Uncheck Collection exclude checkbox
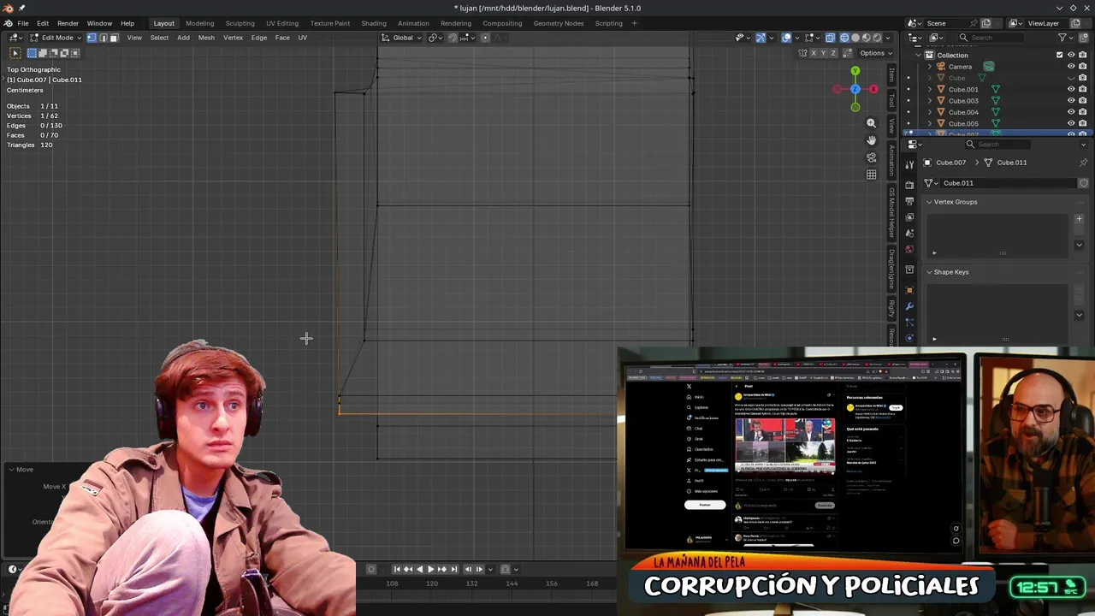Screen dimensions: 1095x616 click(x=1059, y=55)
